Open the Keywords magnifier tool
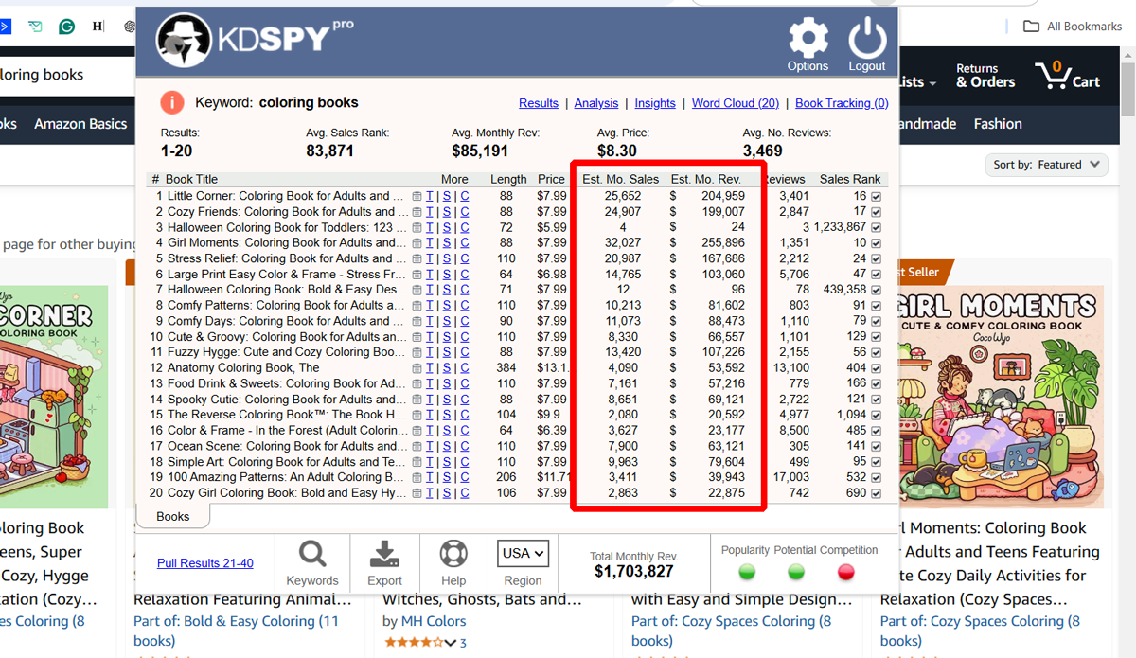The height and width of the screenshot is (658, 1136). (x=312, y=554)
